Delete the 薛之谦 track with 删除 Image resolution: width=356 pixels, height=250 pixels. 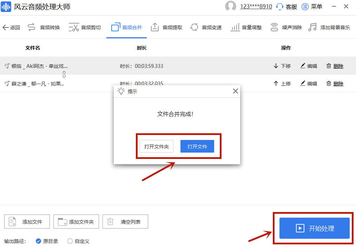pos(335,83)
